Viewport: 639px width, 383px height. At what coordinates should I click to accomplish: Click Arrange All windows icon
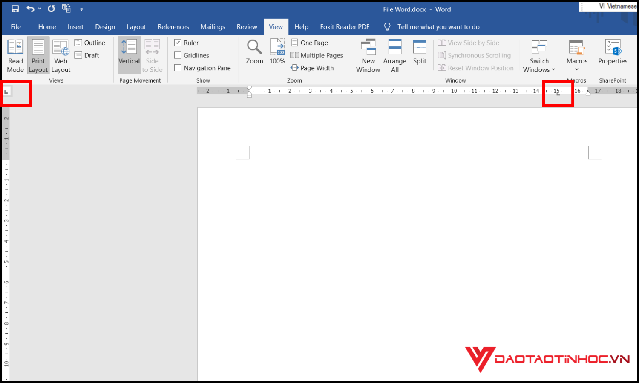(394, 56)
